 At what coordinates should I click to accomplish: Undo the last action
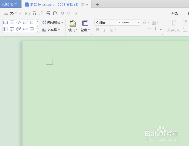click(62, 13)
